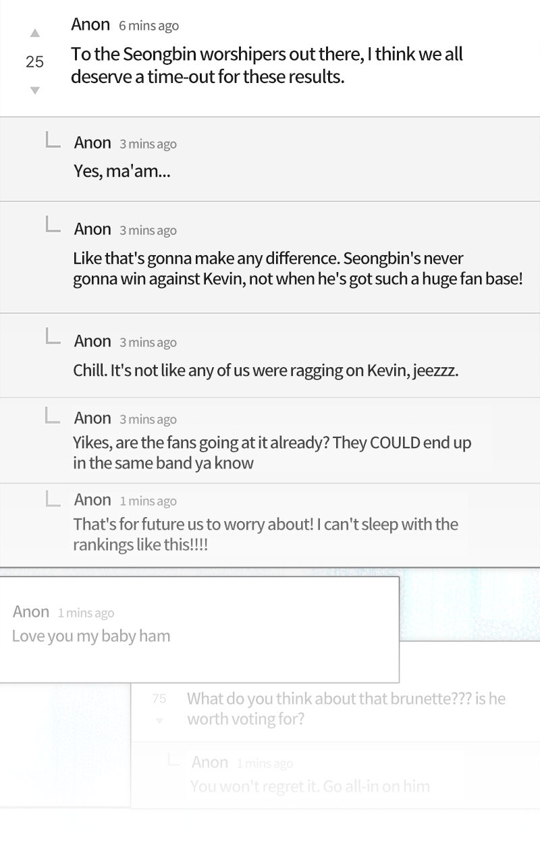The height and width of the screenshot is (864, 540).
Task: Click reply icon beside the "Yikes" comment
Action: (x=53, y=414)
